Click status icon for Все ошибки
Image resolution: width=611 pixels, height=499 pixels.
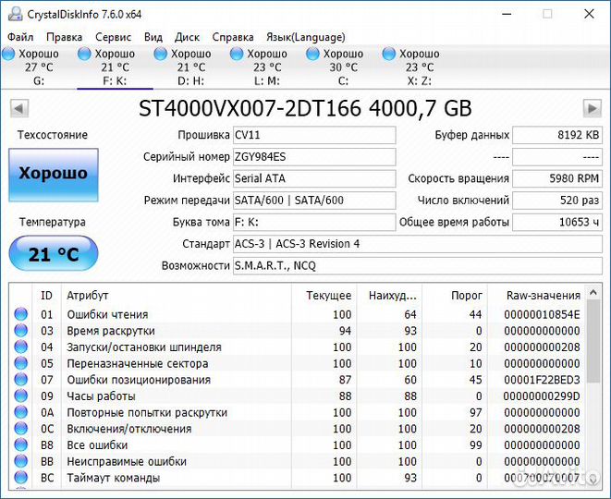[x=21, y=444]
